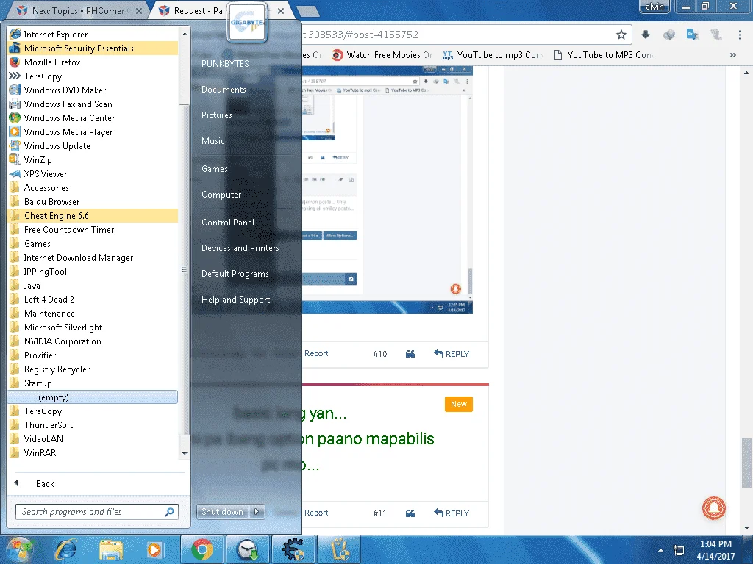The image size is (753, 564).
Task: Open the file explorer folder taskbar icon
Action: click(x=111, y=549)
